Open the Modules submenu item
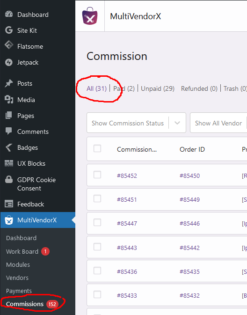Image resolution: width=247 pixels, height=315 pixels. 18,264
